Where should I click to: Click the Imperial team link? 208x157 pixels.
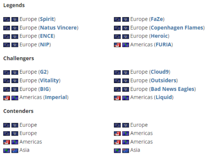(x=56, y=97)
